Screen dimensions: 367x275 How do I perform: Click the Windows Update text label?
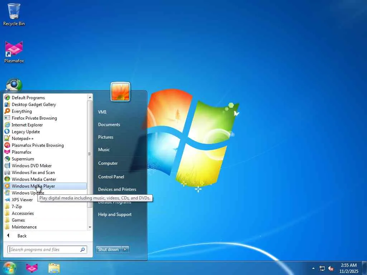click(28, 193)
